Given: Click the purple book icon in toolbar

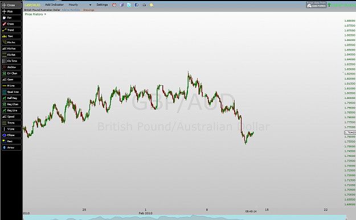Looking at the screenshot, I should pos(122,5).
